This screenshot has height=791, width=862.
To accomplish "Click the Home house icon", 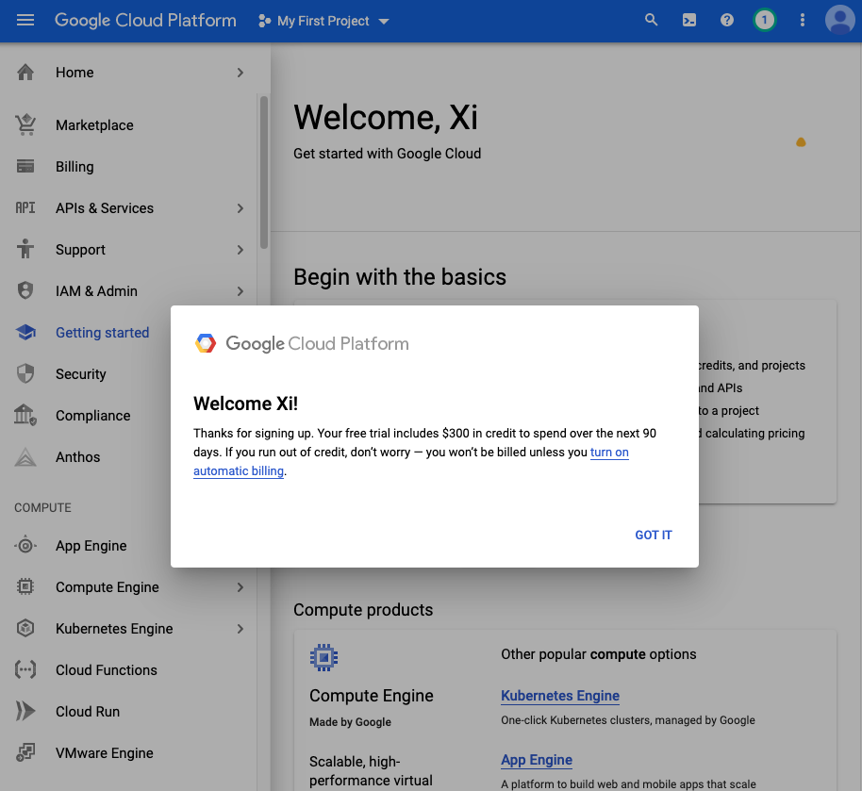I will pyautogui.click(x=25, y=73).
